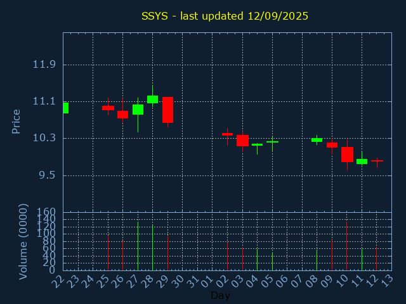Click the large red candlestick for day 29
This screenshot has height=304, width=406.
coord(167,110)
